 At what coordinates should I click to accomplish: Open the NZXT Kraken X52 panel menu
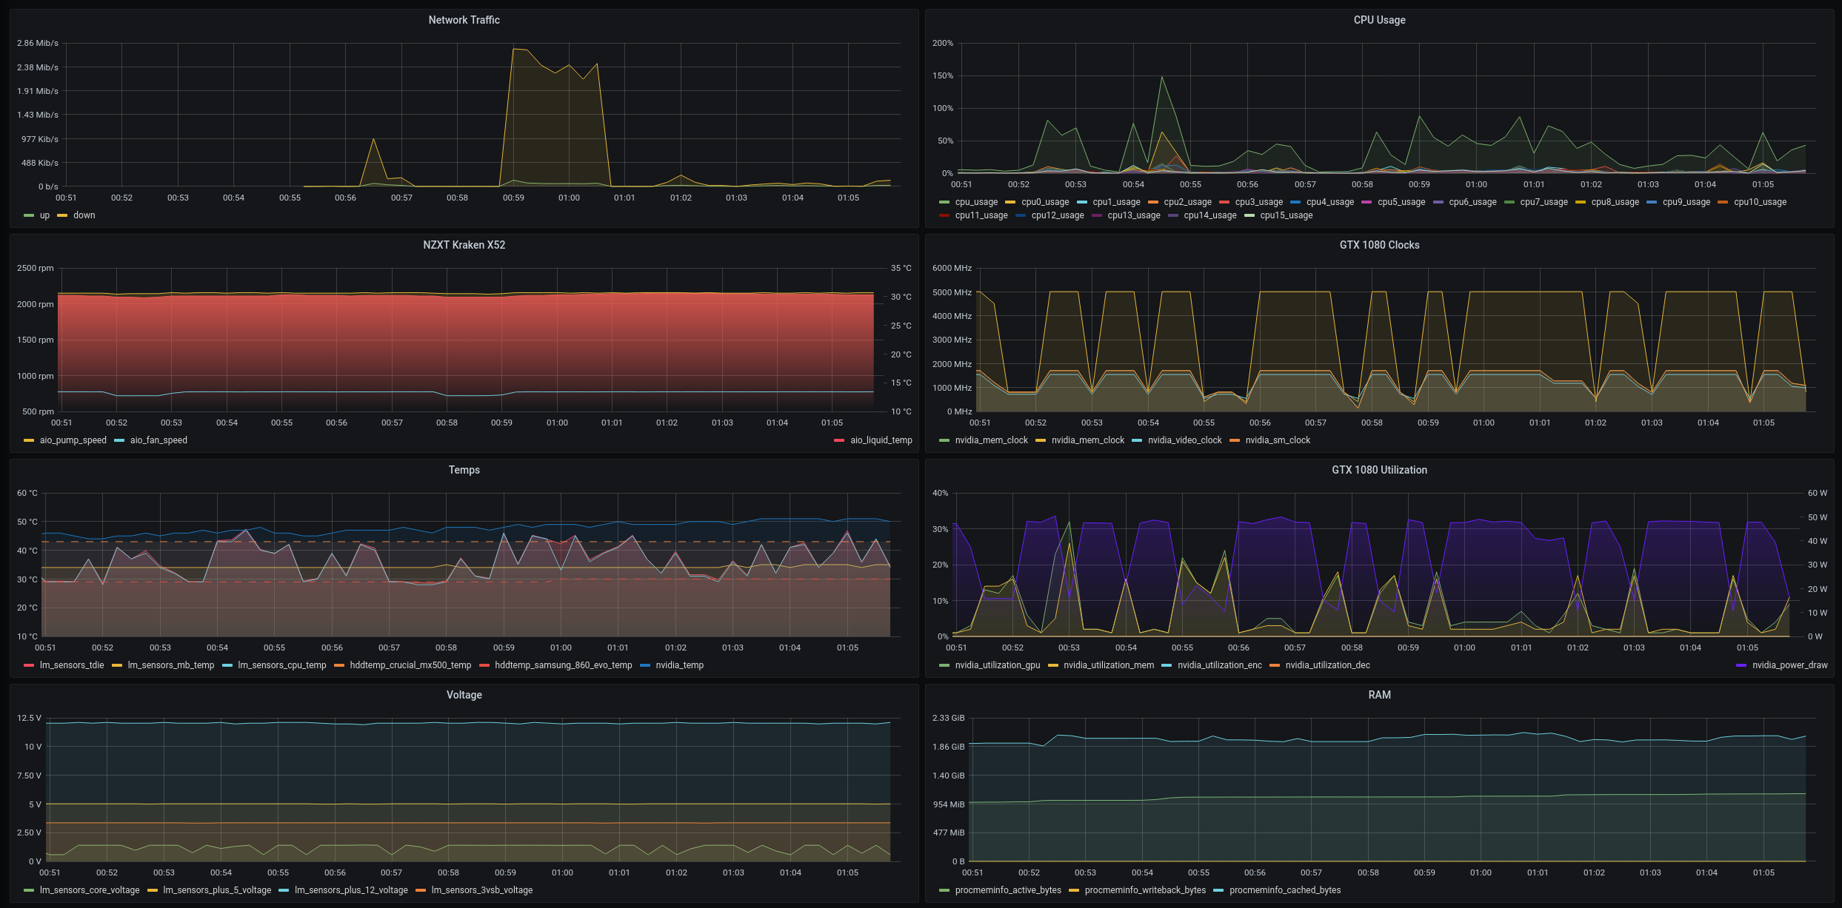464,245
